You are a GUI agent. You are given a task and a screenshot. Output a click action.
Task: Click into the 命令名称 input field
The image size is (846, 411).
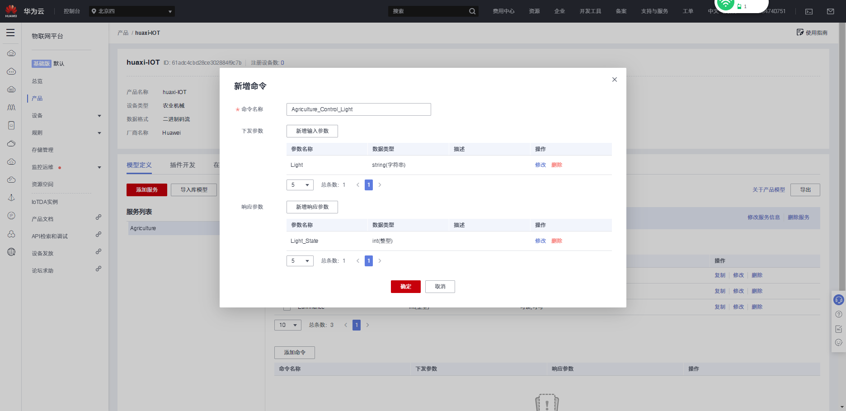point(359,109)
